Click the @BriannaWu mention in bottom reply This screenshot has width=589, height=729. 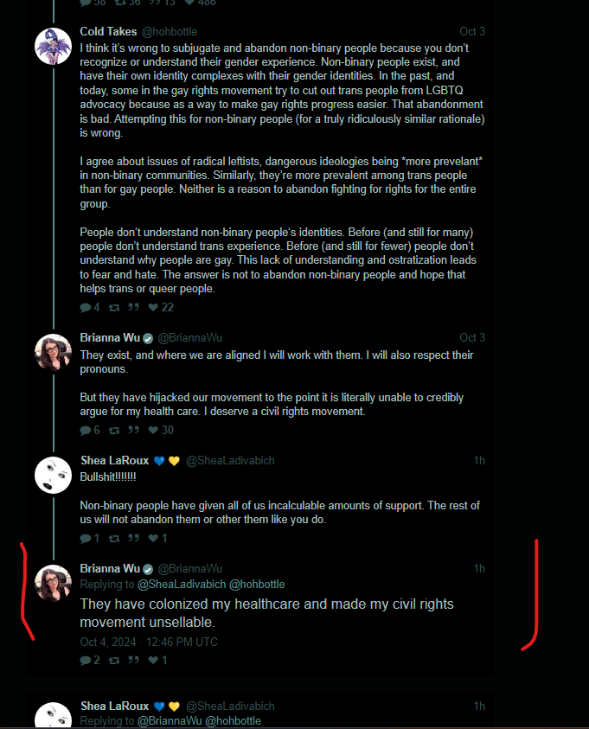[170, 720]
